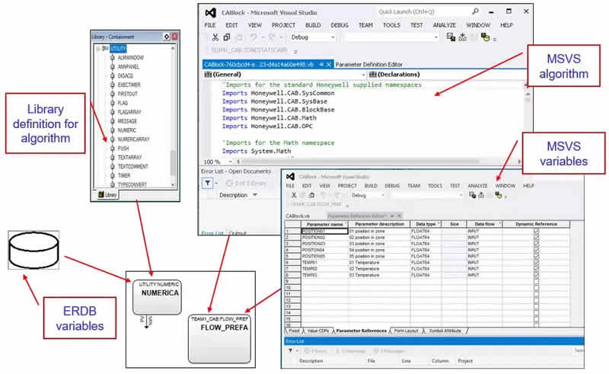Toggle the Dynamic Reference checkbox for POSITION05

(x=537, y=256)
